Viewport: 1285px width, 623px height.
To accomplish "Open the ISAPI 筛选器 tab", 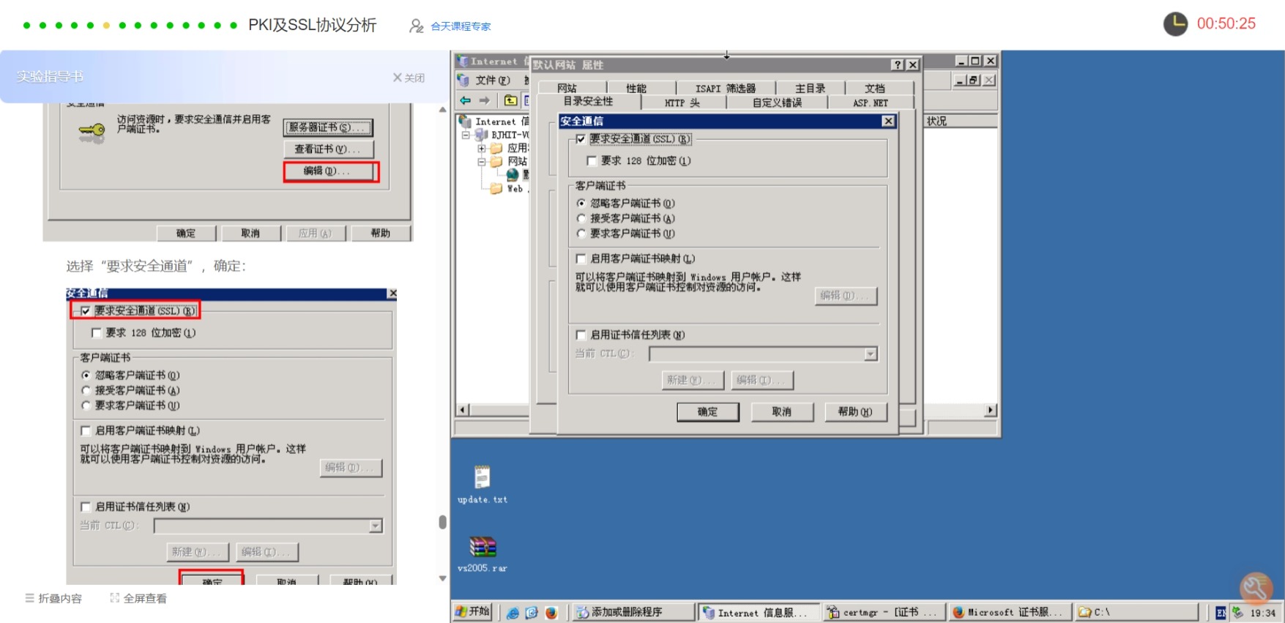I will click(725, 89).
